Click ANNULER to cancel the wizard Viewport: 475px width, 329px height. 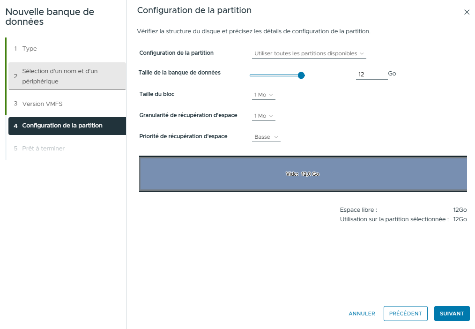361,314
